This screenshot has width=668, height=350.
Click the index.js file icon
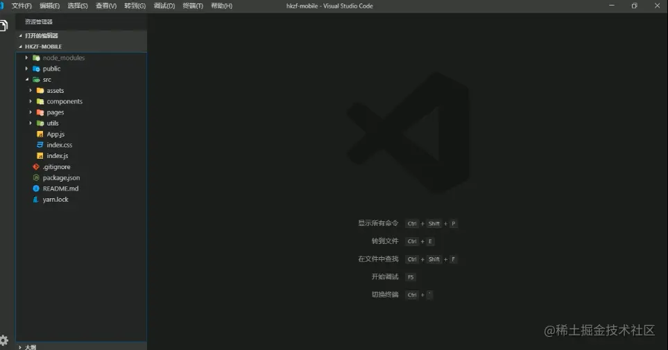[40, 156]
